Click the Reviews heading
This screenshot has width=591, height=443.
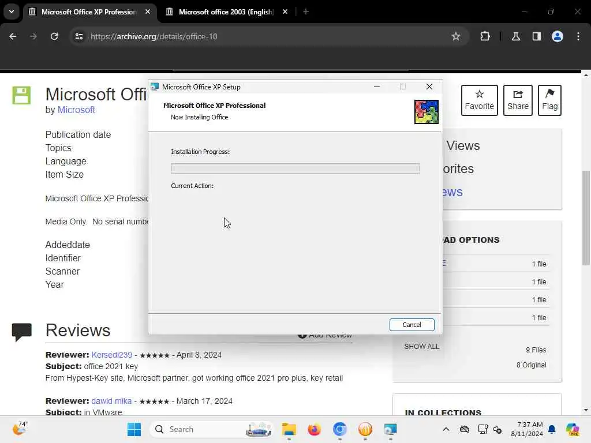click(x=78, y=330)
